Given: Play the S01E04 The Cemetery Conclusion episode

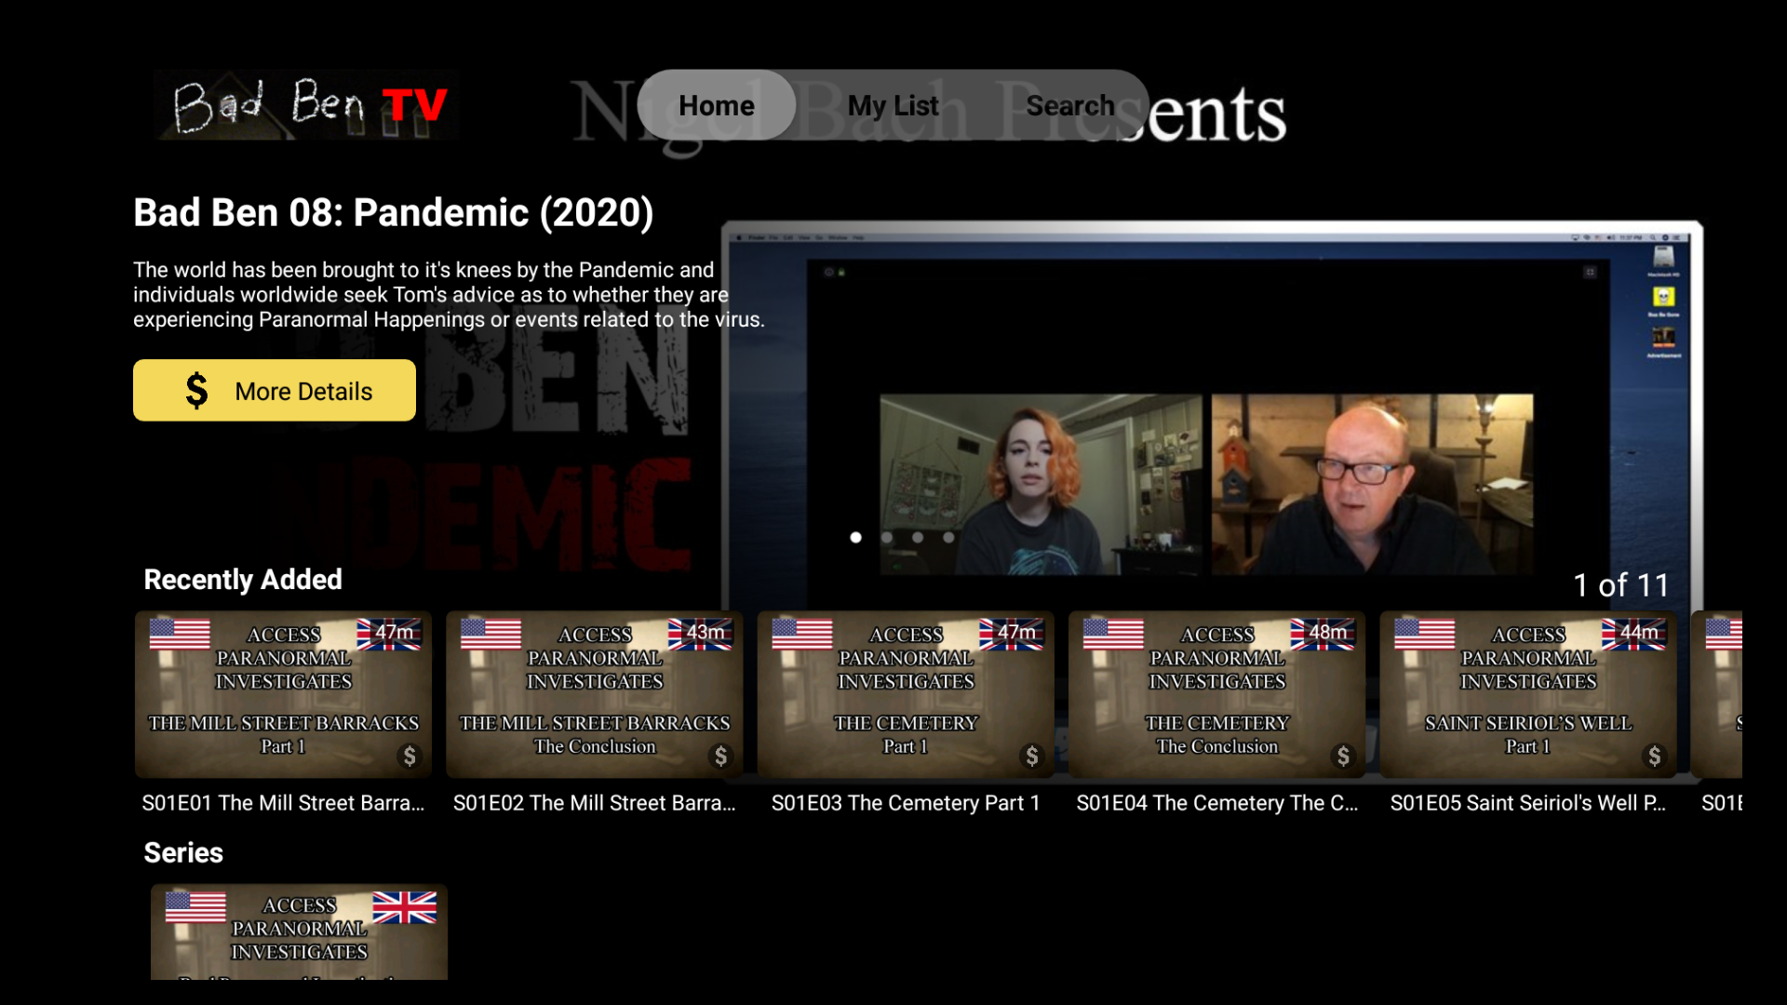Looking at the screenshot, I should [1217, 694].
